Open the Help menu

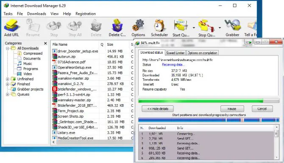point(67,14)
